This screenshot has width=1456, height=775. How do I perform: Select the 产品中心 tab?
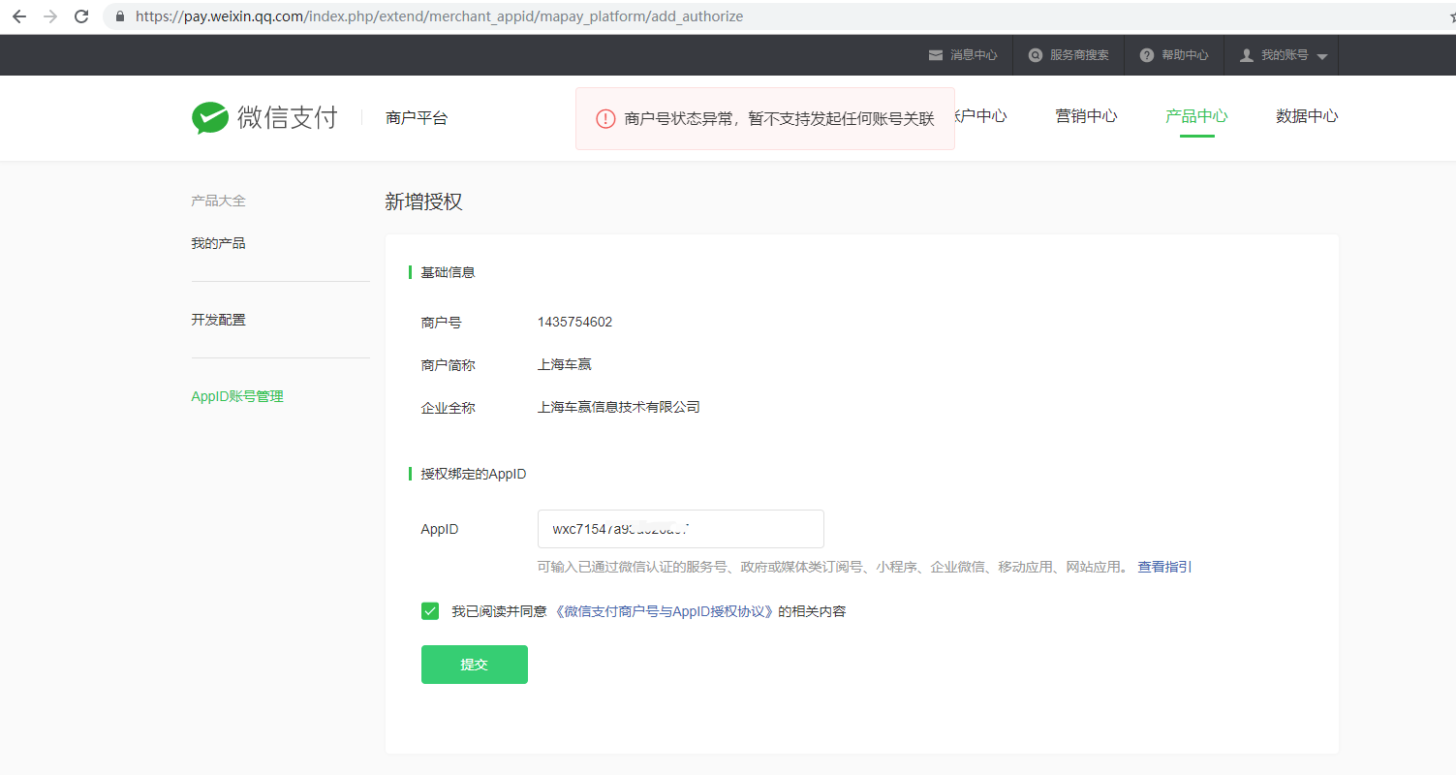[1196, 116]
